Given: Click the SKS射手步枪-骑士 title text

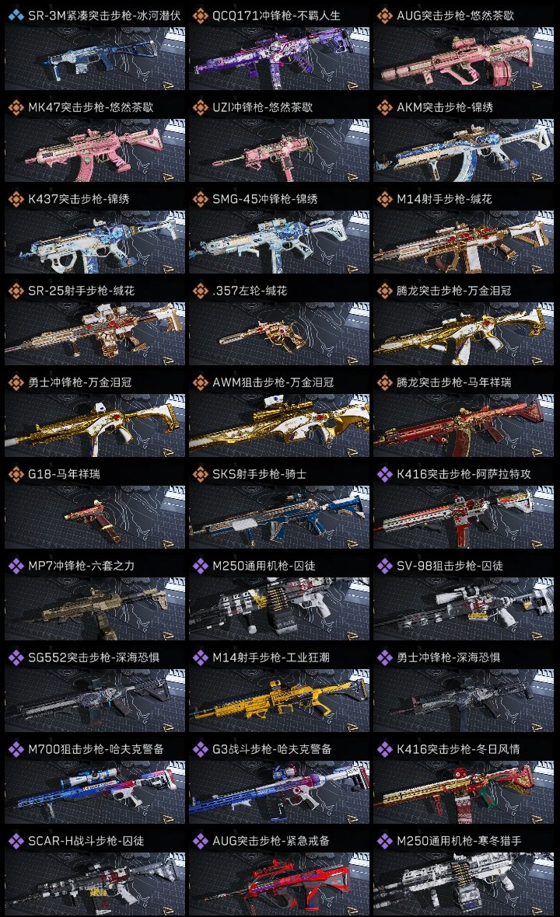Looking at the screenshot, I should [x=259, y=474].
